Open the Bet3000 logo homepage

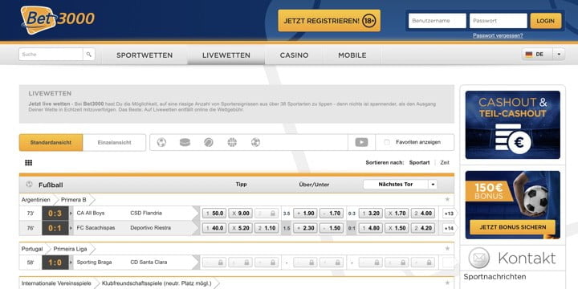point(58,20)
